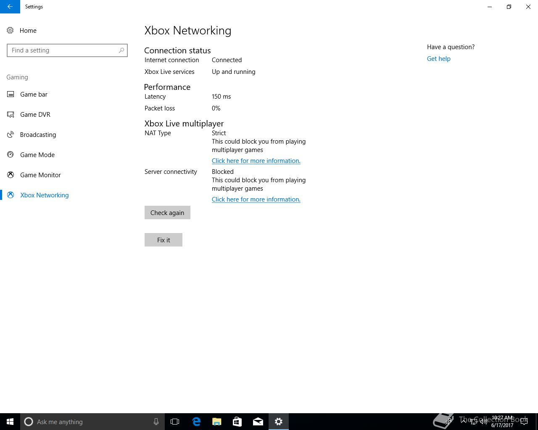Click the Latency value 150 ms

pos(221,97)
